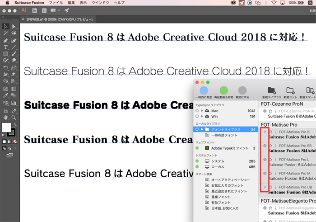
Task: Pick the Paintbrush tool
Action: tap(14, 54)
